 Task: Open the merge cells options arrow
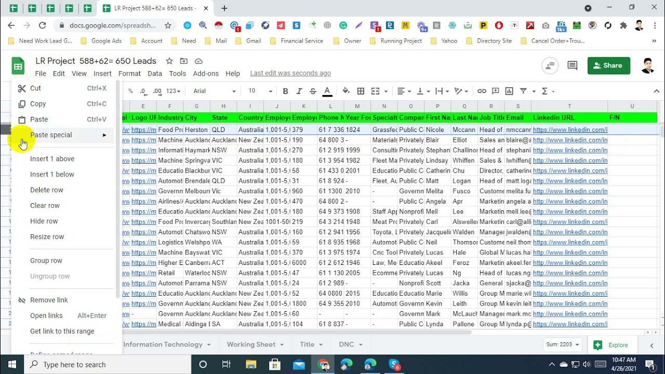(386, 91)
